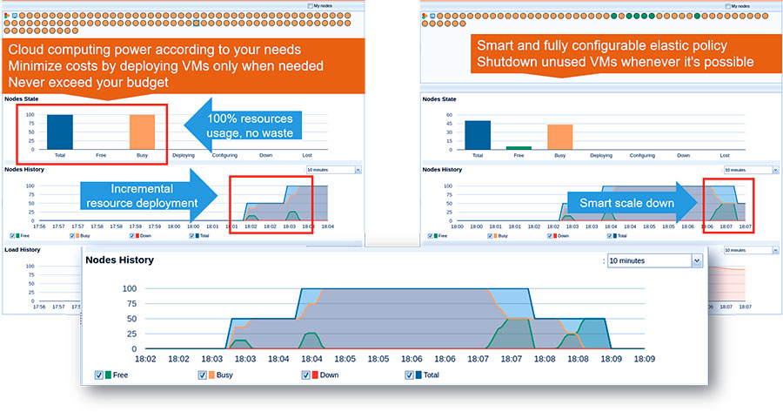Image resolution: width=783 pixels, height=412 pixels.
Task: Click Configuring axis label in right Nodes State
Action: point(642,156)
